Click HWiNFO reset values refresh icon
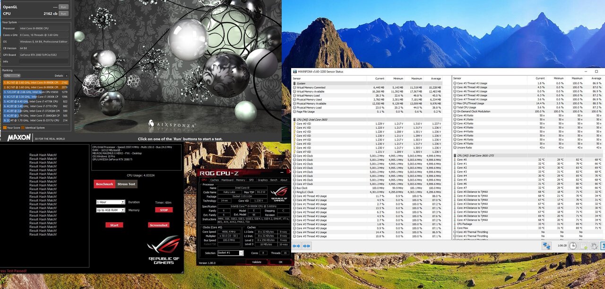 tap(595, 246)
